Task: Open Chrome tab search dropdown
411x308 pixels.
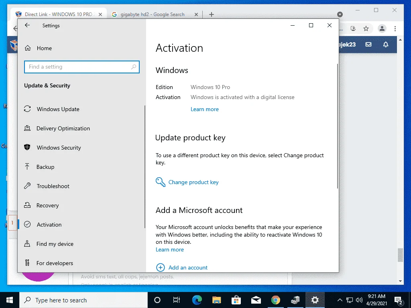Action: pos(340,14)
